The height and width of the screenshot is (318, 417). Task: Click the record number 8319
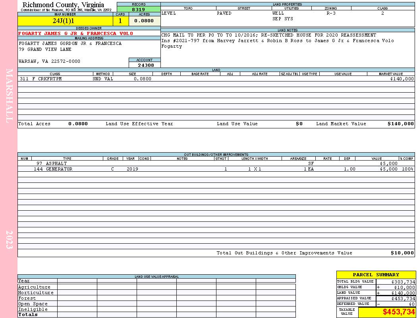tap(139, 9)
